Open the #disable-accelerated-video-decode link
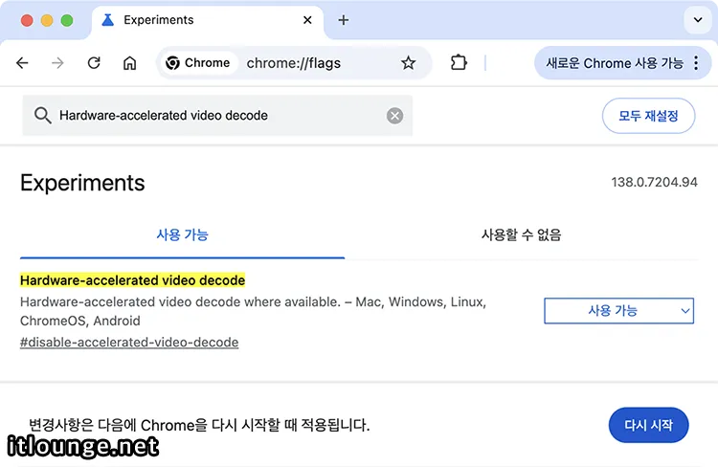Image resolution: width=718 pixels, height=467 pixels. pos(129,343)
